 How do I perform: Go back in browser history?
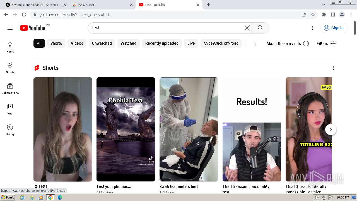pyautogui.click(x=6, y=15)
